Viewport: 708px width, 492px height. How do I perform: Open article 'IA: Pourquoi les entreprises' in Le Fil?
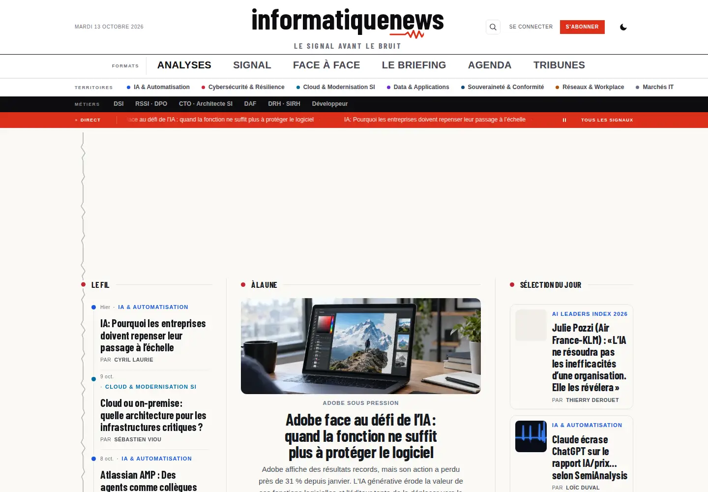[153, 336]
